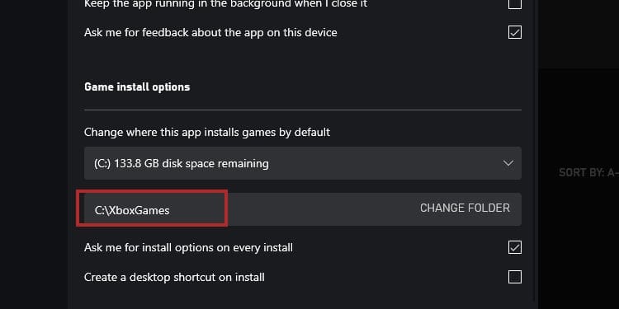Click the divider line under Game install options
Screen dimensions: 619x309
pos(303,110)
